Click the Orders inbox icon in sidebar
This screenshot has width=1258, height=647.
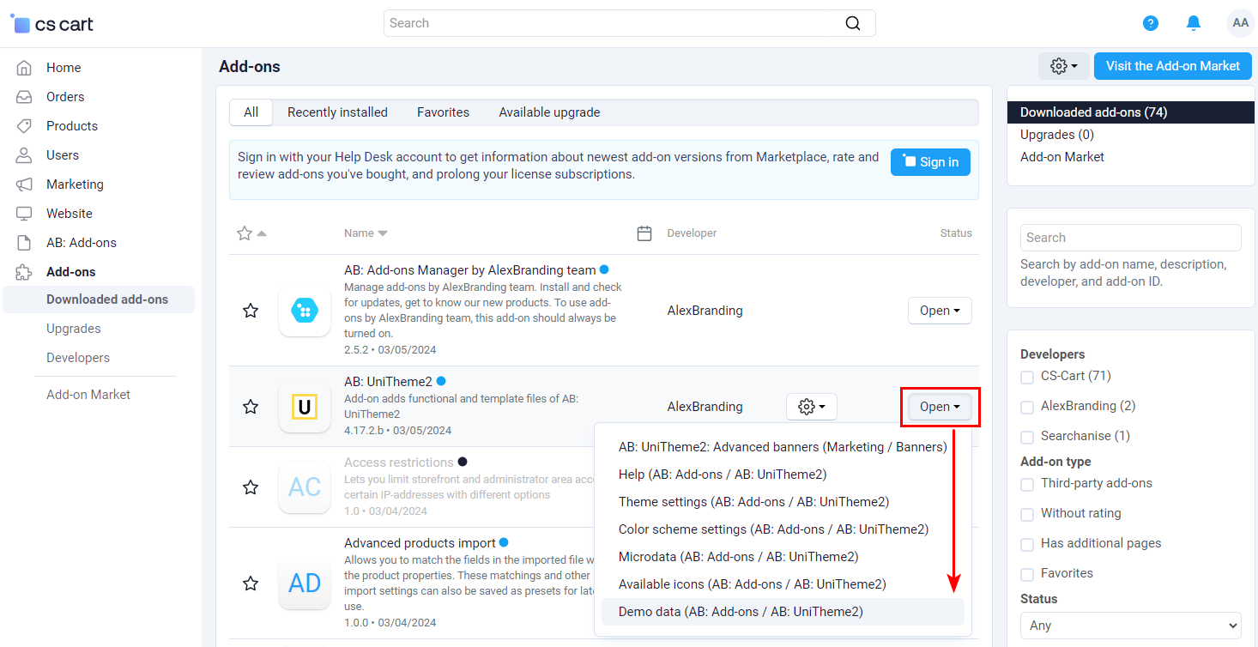click(x=24, y=97)
